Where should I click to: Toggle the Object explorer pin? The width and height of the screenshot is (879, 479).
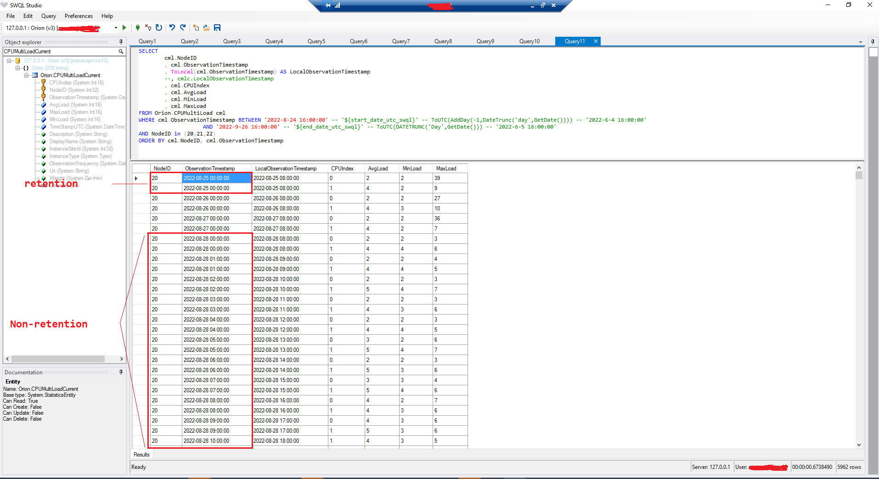121,42
